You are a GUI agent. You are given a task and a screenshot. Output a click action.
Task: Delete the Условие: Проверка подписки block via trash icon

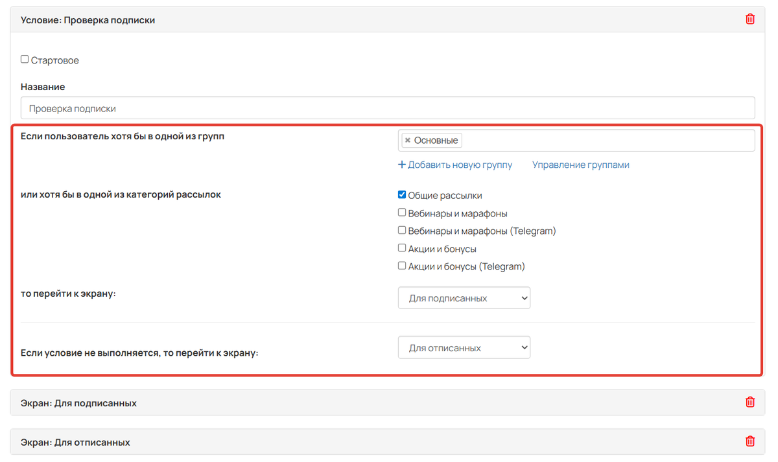(x=750, y=19)
